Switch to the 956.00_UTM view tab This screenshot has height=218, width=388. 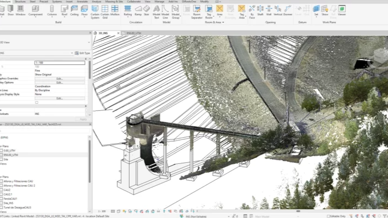tap(134, 33)
